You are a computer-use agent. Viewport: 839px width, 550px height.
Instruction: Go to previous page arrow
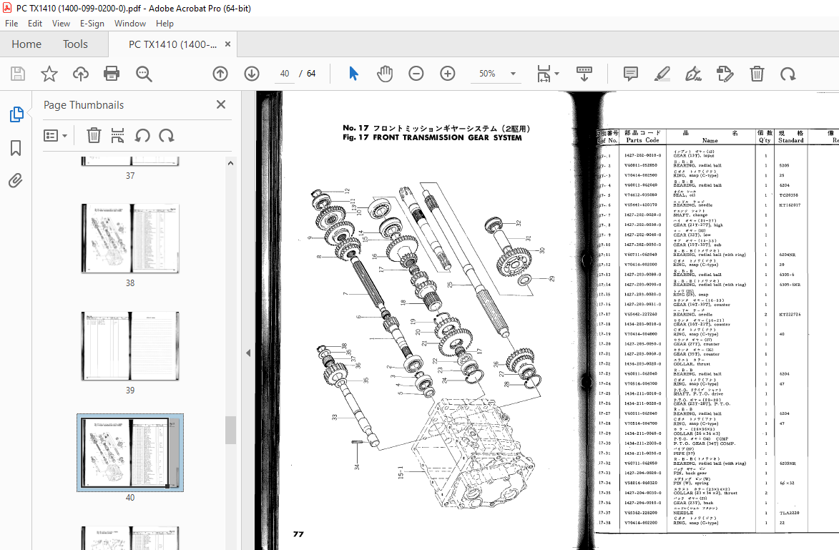pyautogui.click(x=220, y=74)
